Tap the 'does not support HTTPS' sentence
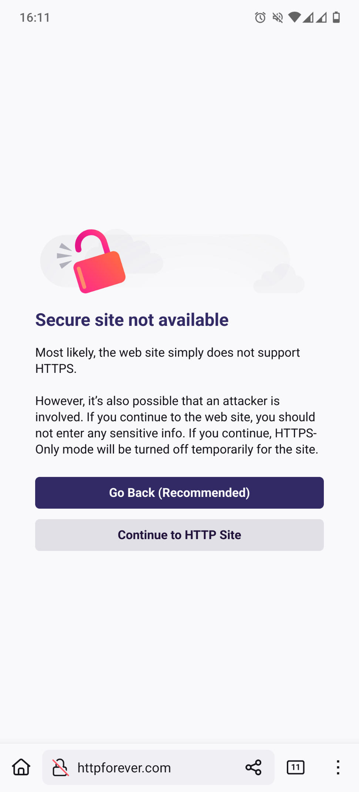359x792 pixels. click(x=168, y=361)
